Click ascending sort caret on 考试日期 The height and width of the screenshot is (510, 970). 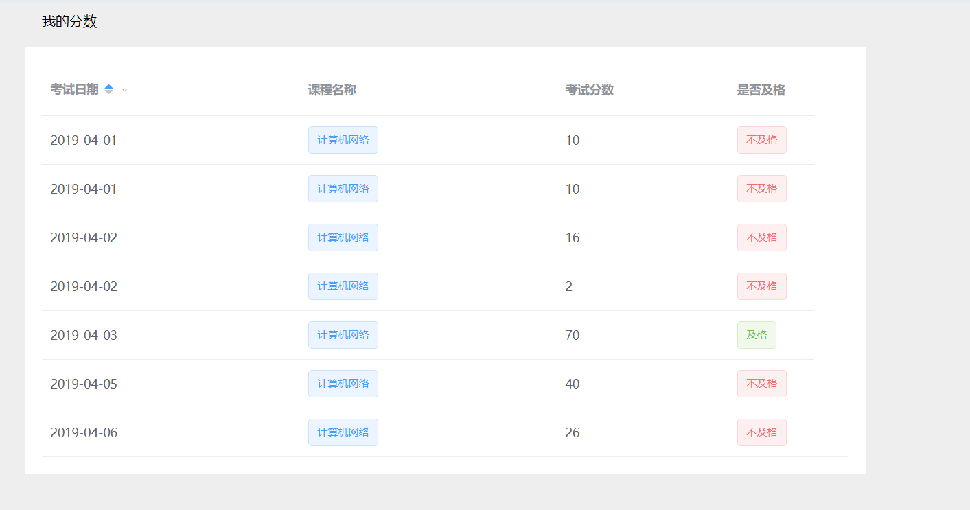(x=108, y=86)
